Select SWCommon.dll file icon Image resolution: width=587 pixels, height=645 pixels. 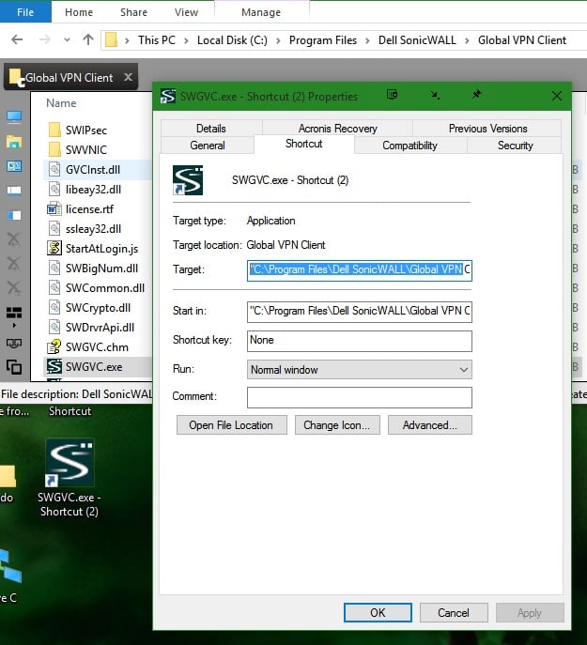54,287
